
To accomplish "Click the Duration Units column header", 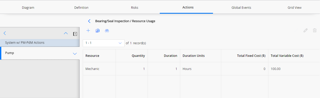I will (x=201, y=56).
